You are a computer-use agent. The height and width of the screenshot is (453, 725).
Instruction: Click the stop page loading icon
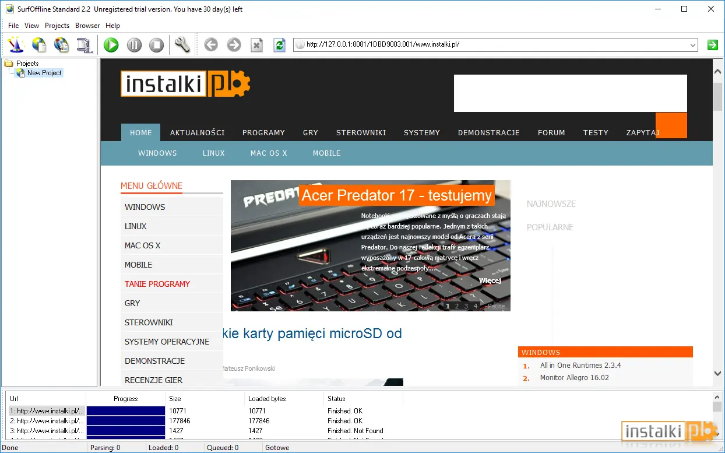point(257,45)
